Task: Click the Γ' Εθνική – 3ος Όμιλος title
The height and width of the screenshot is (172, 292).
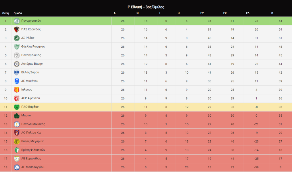Action: (x=146, y=7)
